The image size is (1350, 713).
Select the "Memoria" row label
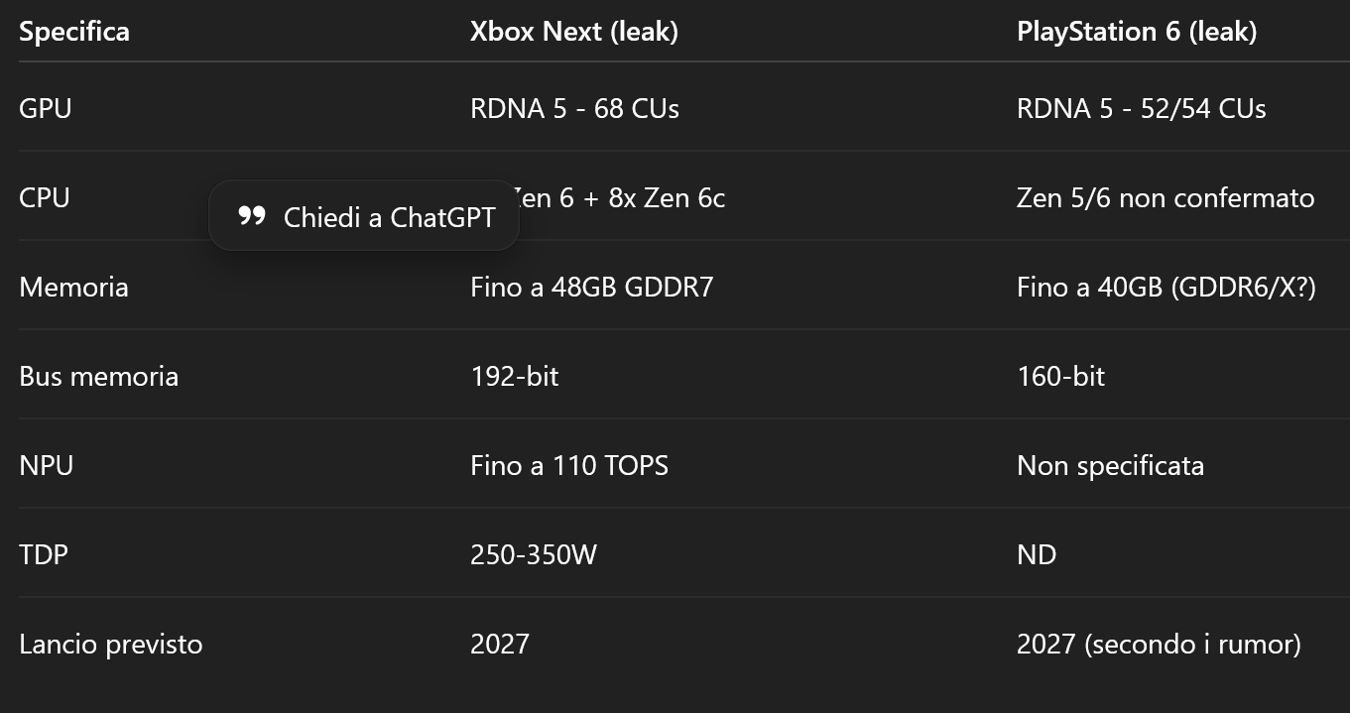tap(73, 287)
